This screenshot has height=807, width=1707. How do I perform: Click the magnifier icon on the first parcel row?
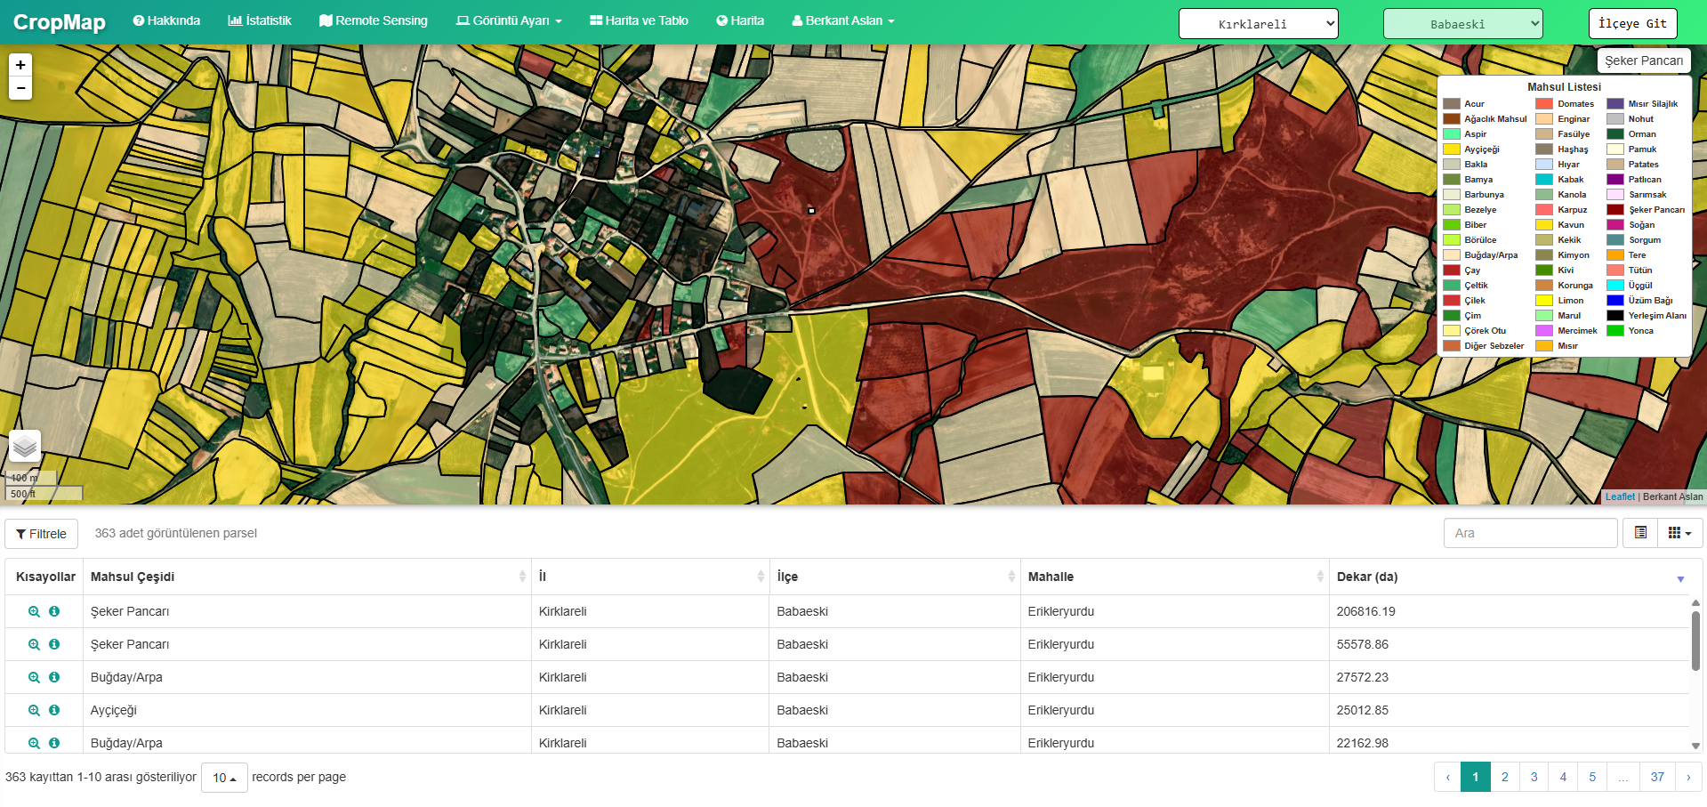(x=34, y=611)
